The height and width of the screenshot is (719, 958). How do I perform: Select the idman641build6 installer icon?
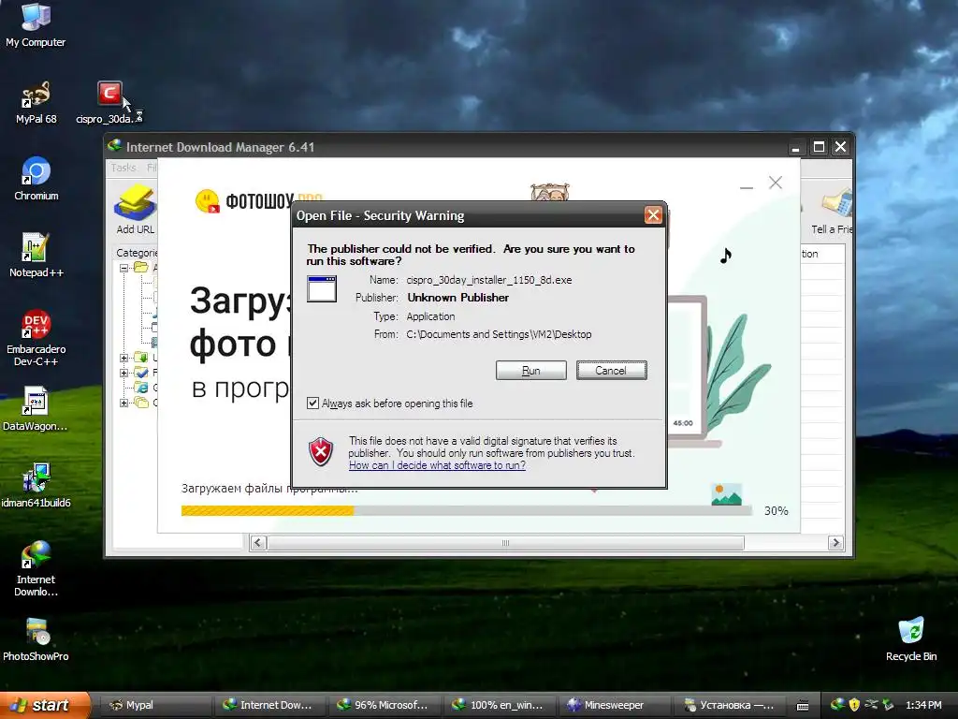[36, 486]
